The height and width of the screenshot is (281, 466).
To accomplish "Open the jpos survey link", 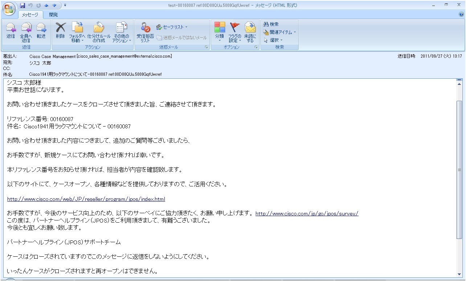I will 307,214.
